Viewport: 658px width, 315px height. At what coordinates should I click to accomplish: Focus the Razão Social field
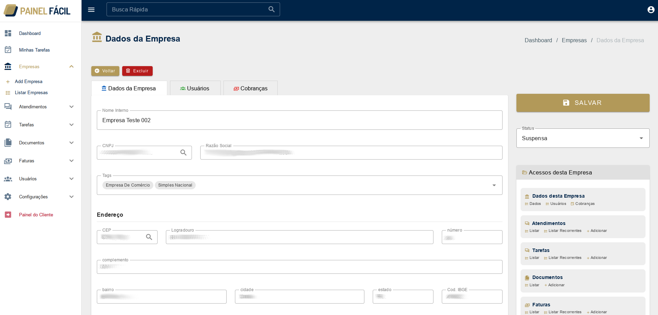pyautogui.click(x=351, y=153)
